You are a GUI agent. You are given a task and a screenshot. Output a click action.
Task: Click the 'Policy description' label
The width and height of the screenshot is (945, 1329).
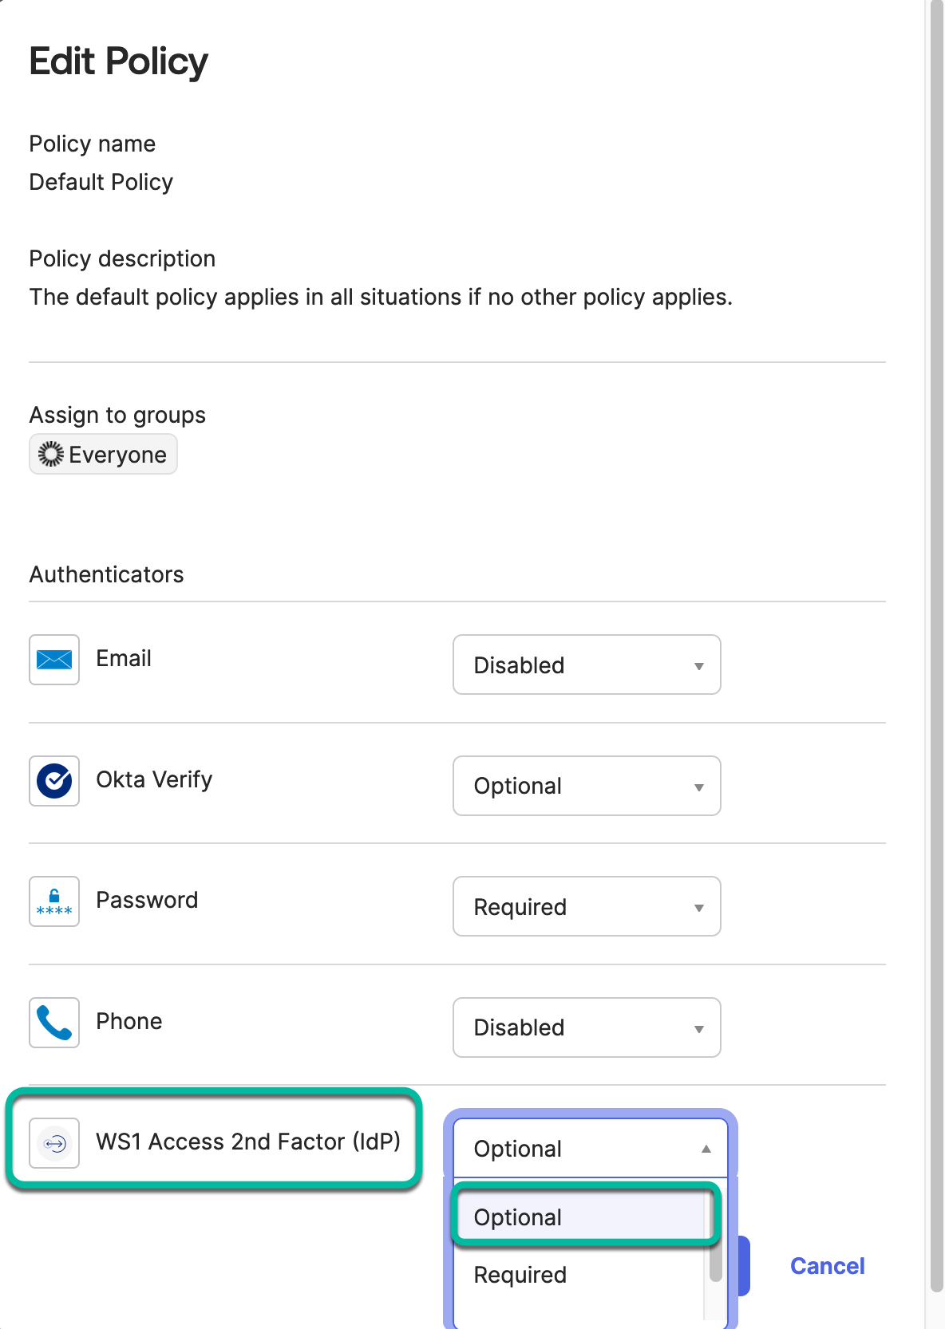coord(122,258)
